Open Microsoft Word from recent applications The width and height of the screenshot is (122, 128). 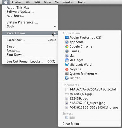point(90,64)
